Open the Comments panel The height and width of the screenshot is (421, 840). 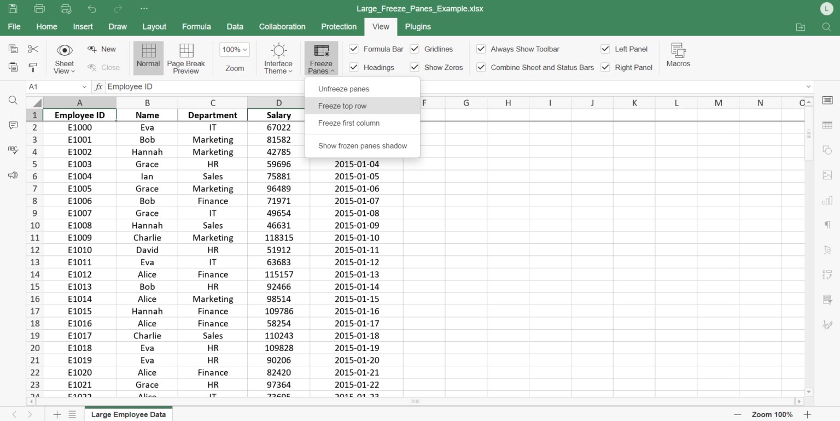13,125
